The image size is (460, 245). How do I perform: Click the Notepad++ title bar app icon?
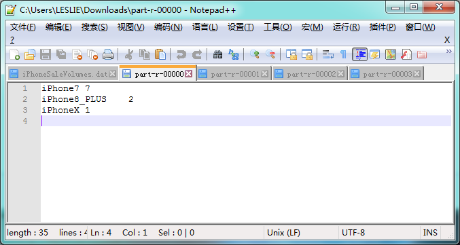click(11, 10)
